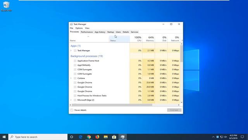Click the Background processes (19) heading

pyautogui.click(x=87, y=56)
